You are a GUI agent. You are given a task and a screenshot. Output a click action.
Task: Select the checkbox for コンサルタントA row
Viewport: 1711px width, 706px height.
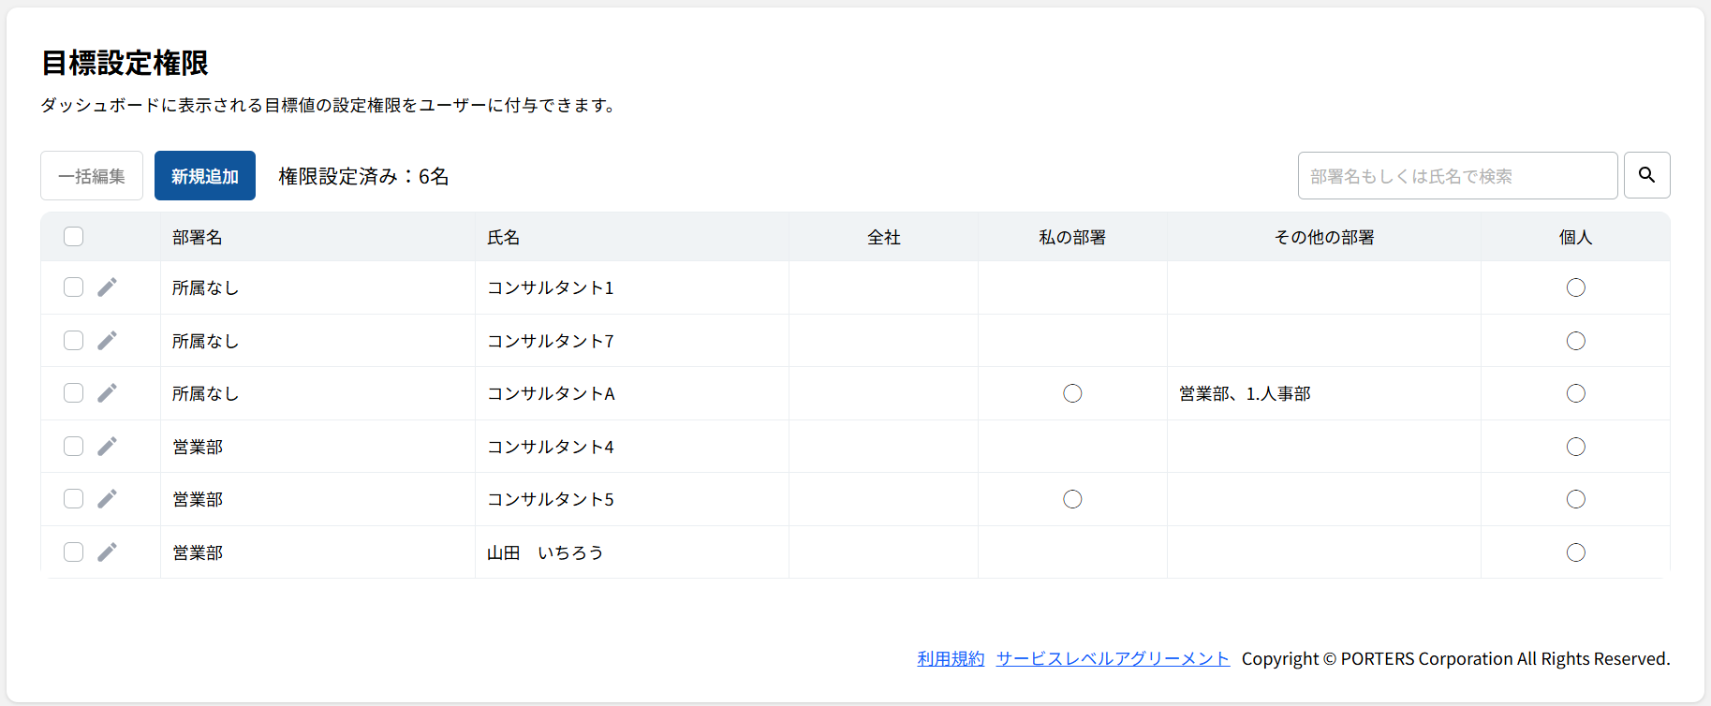click(73, 393)
